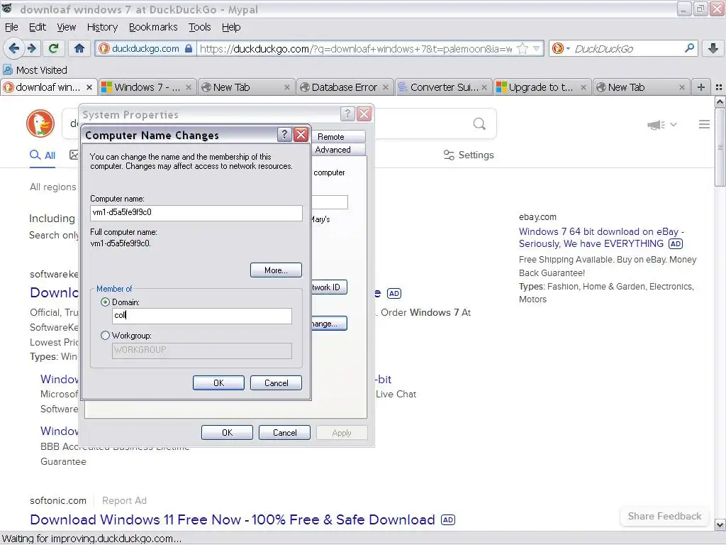The height and width of the screenshot is (545, 726).
Task: Go back with the browser Back arrow
Action: (x=14, y=48)
